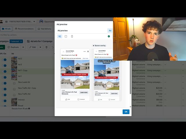Click the trash delete icon
The width and height of the screenshot is (186, 139).
pyautogui.click(x=46, y=47)
